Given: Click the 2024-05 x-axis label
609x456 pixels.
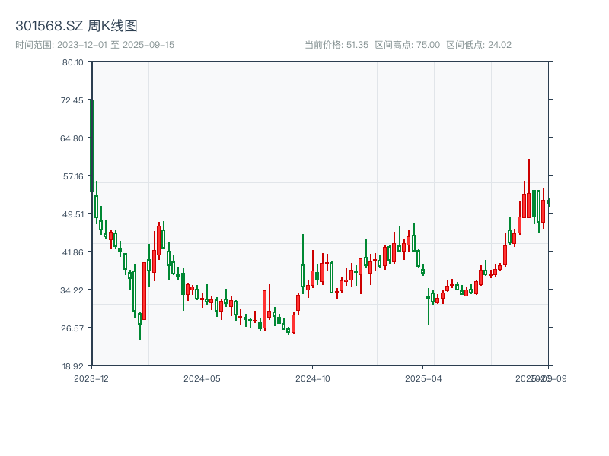Looking at the screenshot, I should 202,378.
